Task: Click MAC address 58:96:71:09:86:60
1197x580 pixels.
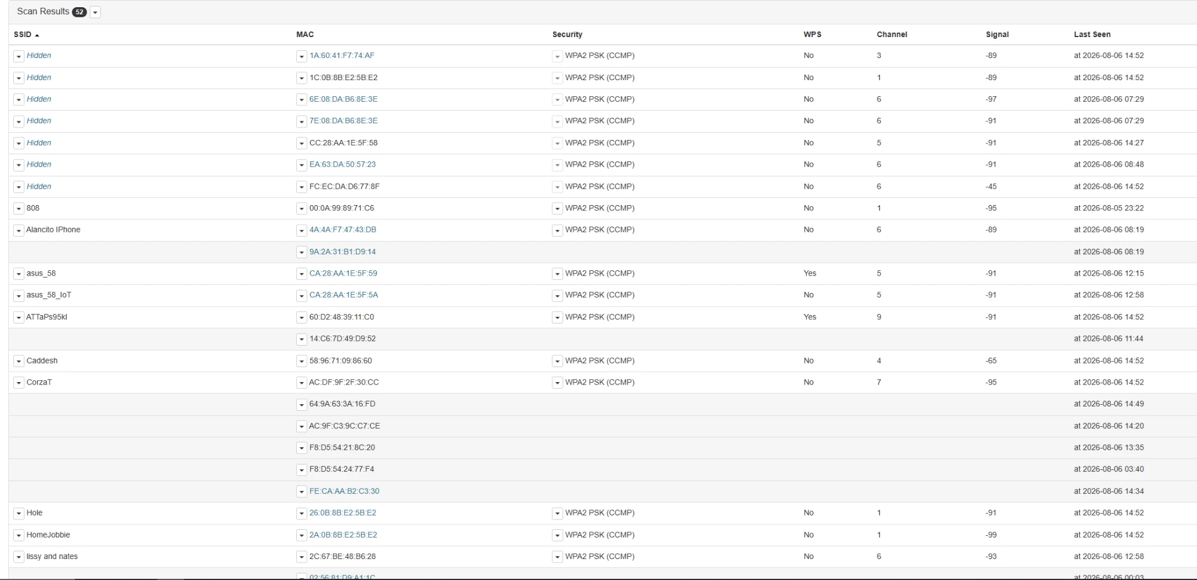Action: (x=341, y=361)
